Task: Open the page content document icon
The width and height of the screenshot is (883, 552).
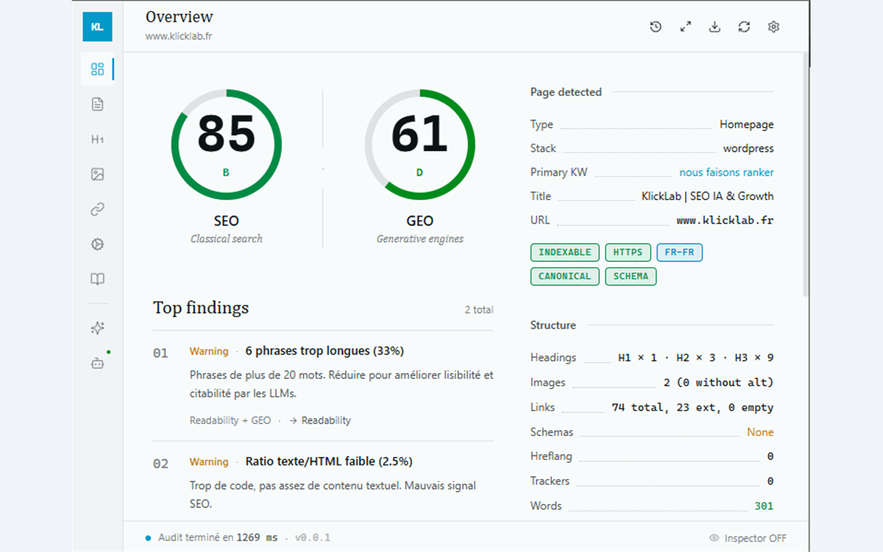Action: coord(97,104)
